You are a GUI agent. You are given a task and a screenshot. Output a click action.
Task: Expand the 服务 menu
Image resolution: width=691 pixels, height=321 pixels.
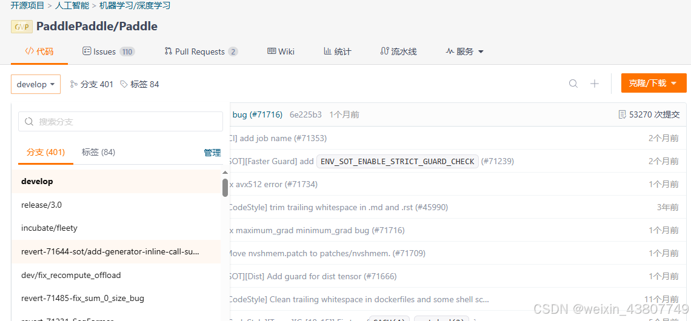[x=465, y=51]
